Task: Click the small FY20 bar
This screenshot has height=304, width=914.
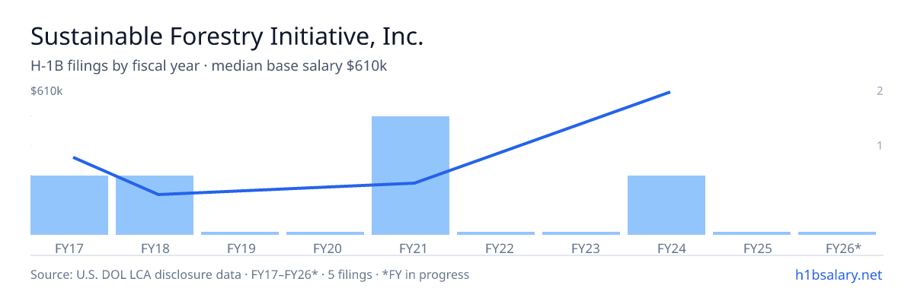Action: coord(325,233)
